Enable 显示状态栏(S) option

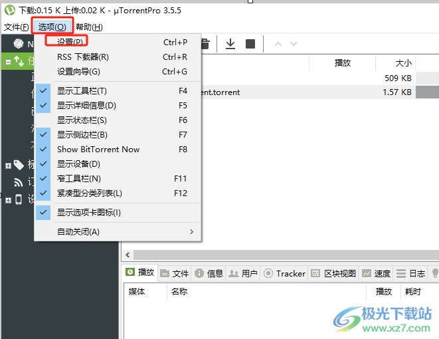click(x=117, y=120)
